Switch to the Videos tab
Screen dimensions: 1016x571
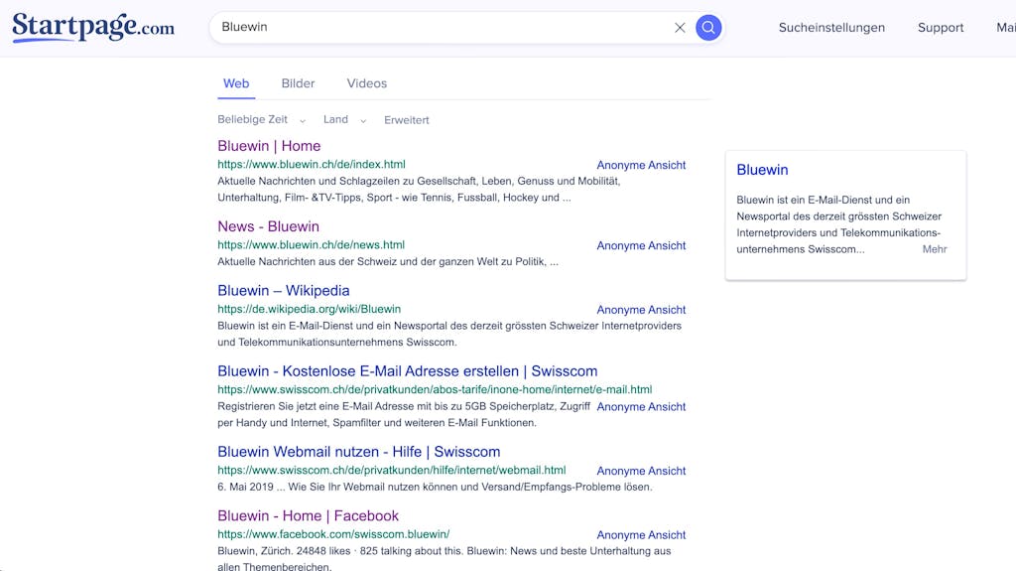pyautogui.click(x=367, y=83)
